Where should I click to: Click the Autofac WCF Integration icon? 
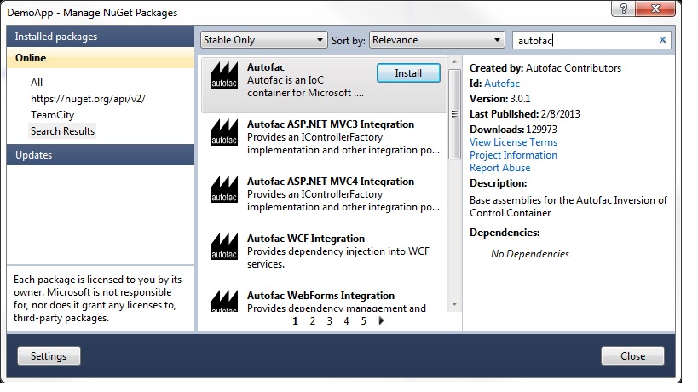223,246
